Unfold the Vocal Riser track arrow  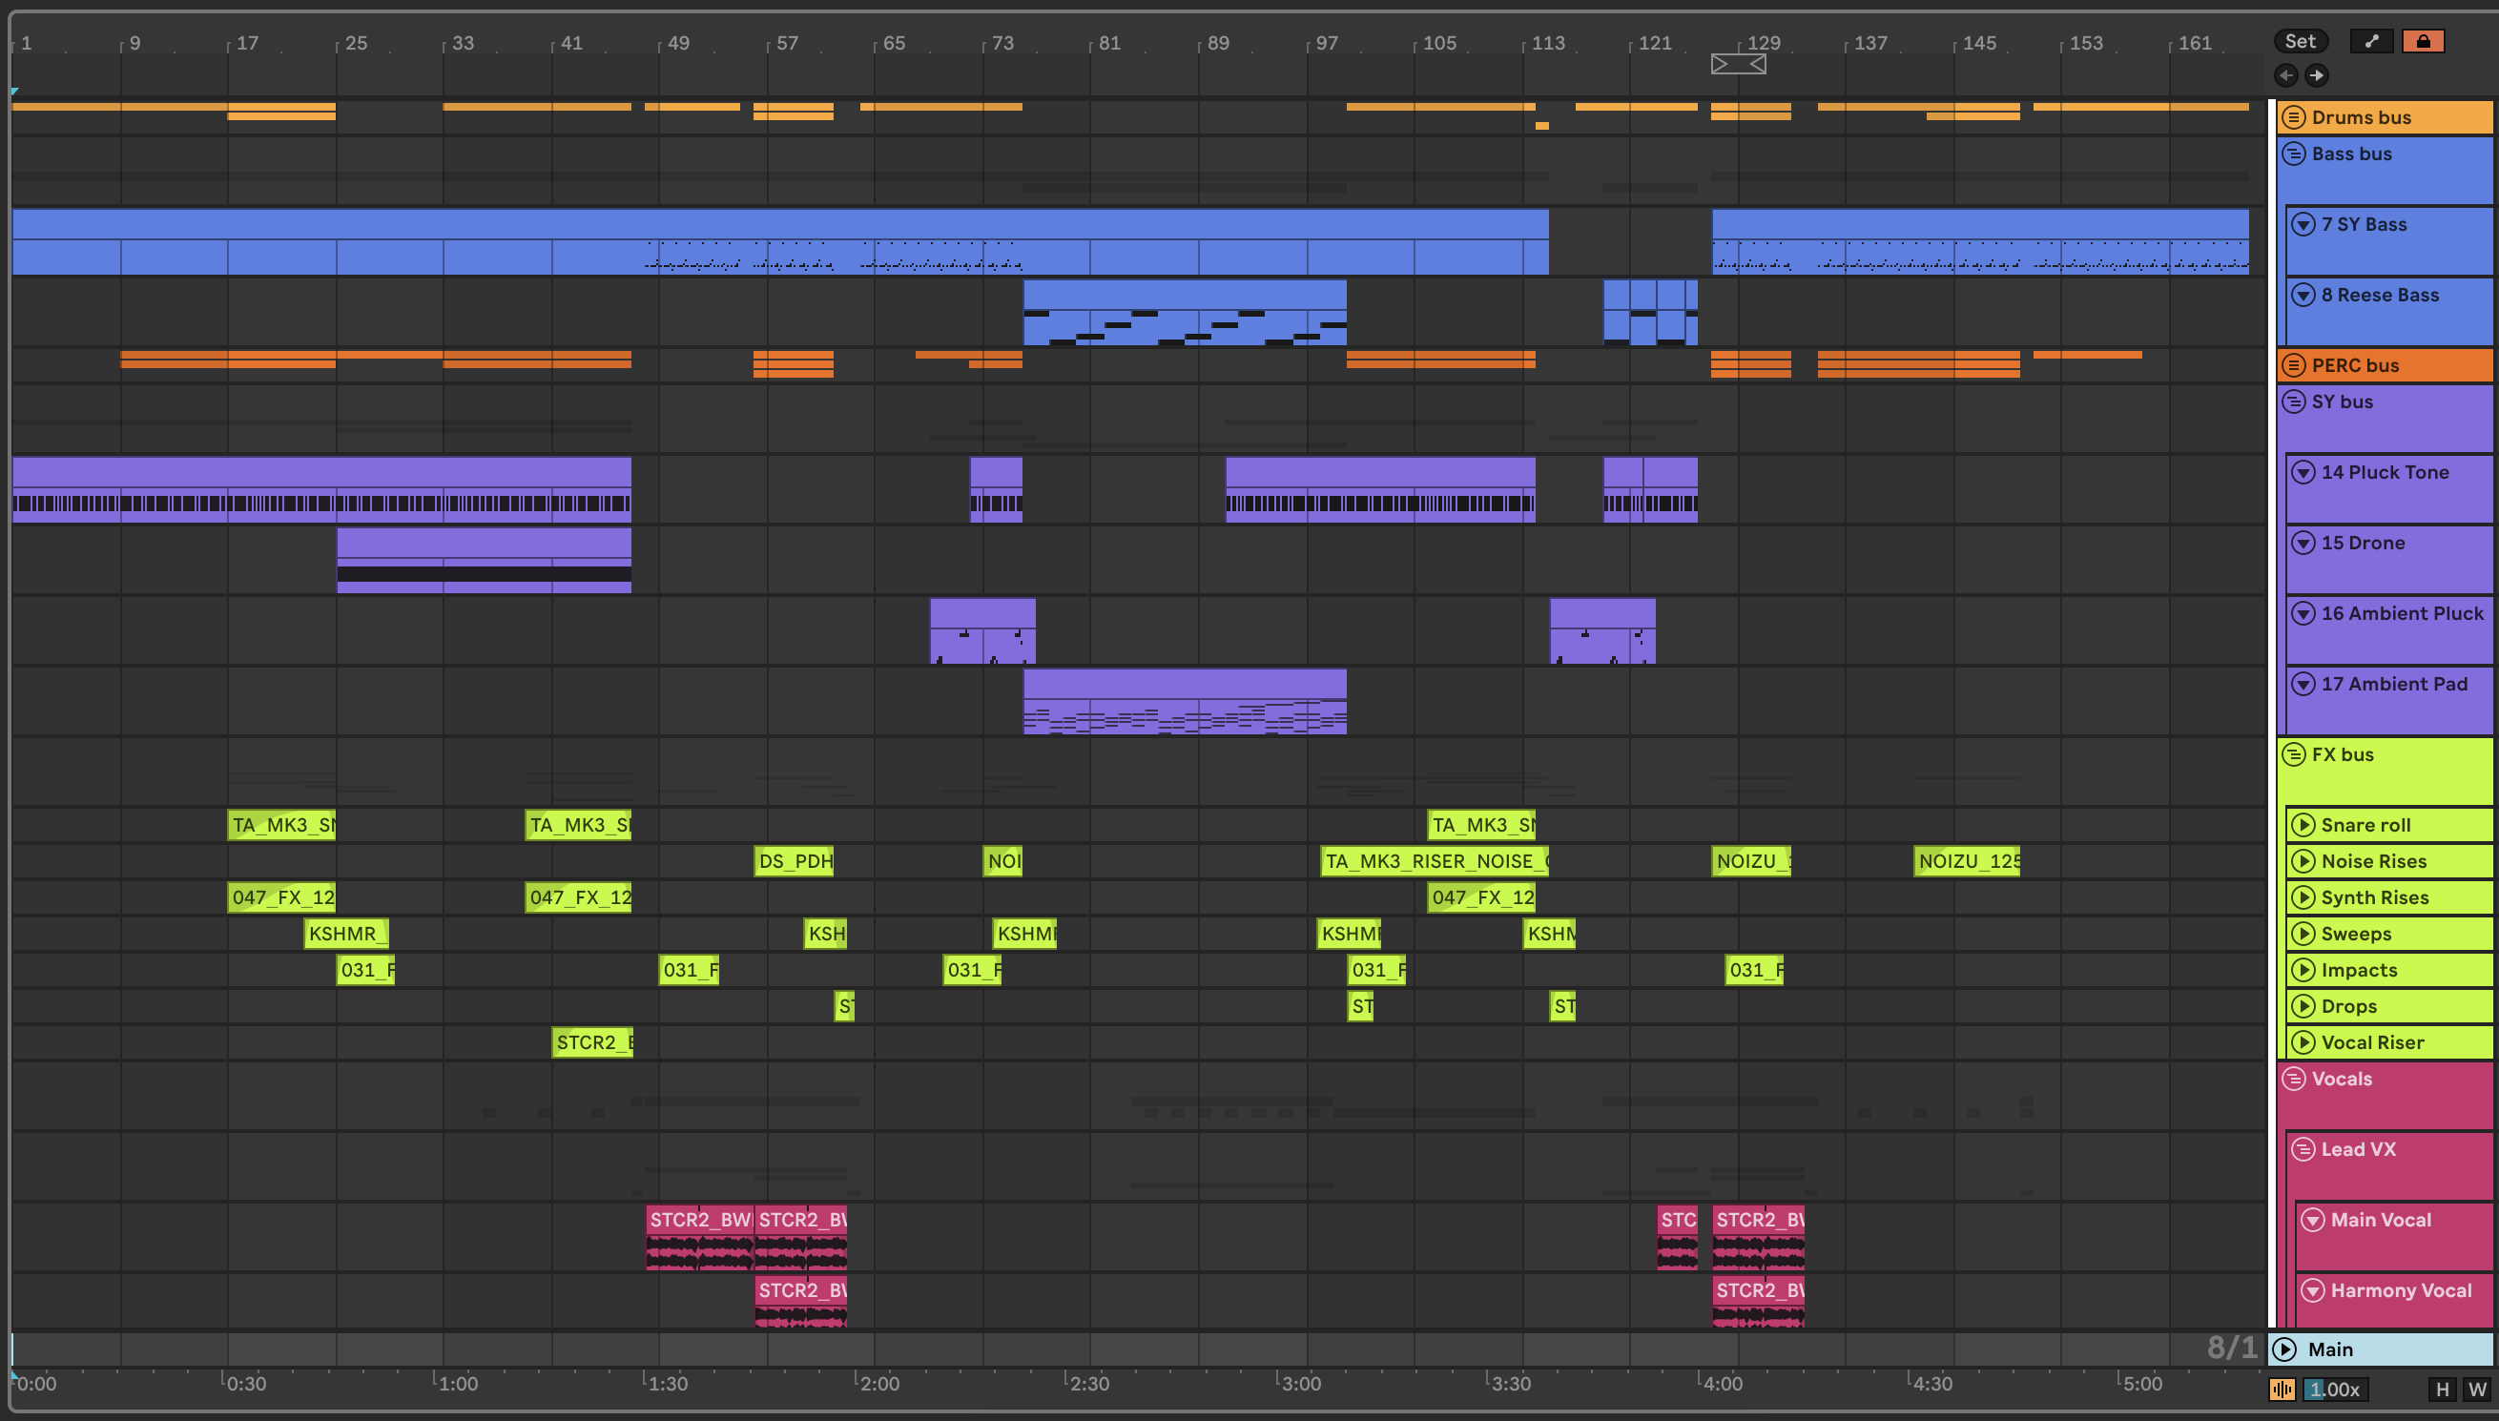coord(2303,1042)
